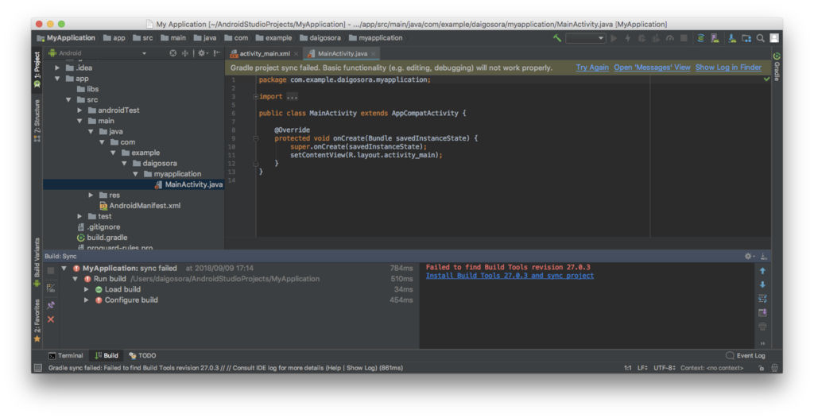Click the Try Again link
This screenshot has width=814, height=418.
click(x=592, y=68)
